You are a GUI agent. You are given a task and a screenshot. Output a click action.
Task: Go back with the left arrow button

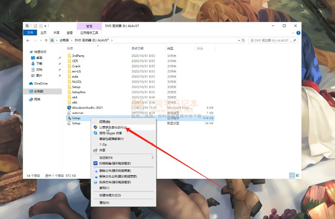(x=28, y=40)
